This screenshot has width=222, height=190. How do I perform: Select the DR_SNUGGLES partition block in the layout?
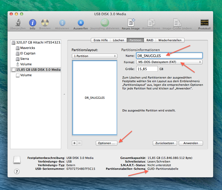(x=94, y=98)
